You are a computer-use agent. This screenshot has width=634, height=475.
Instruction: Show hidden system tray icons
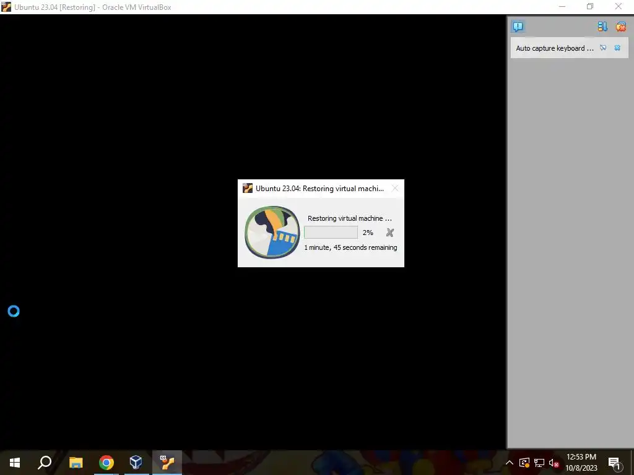pyautogui.click(x=510, y=463)
